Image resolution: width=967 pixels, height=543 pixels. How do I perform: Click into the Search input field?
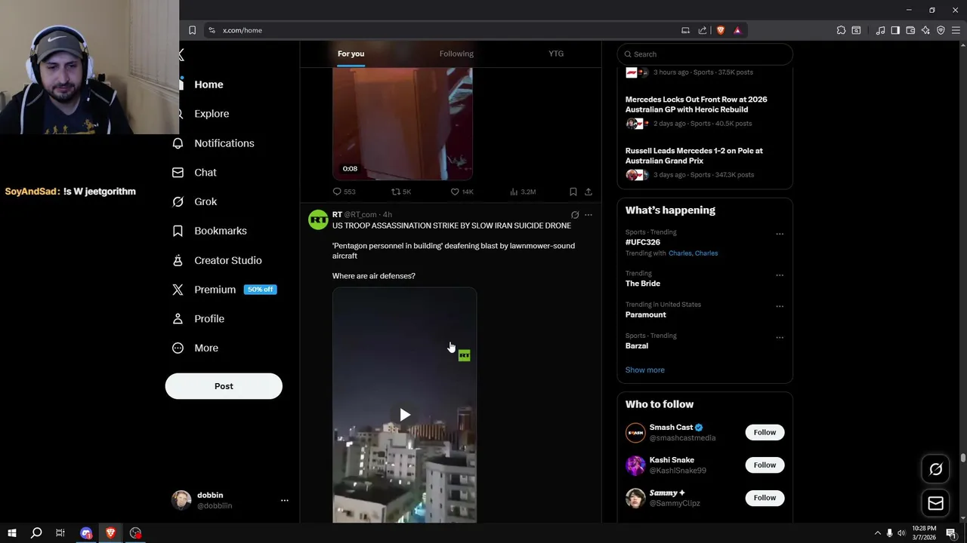tap(705, 54)
